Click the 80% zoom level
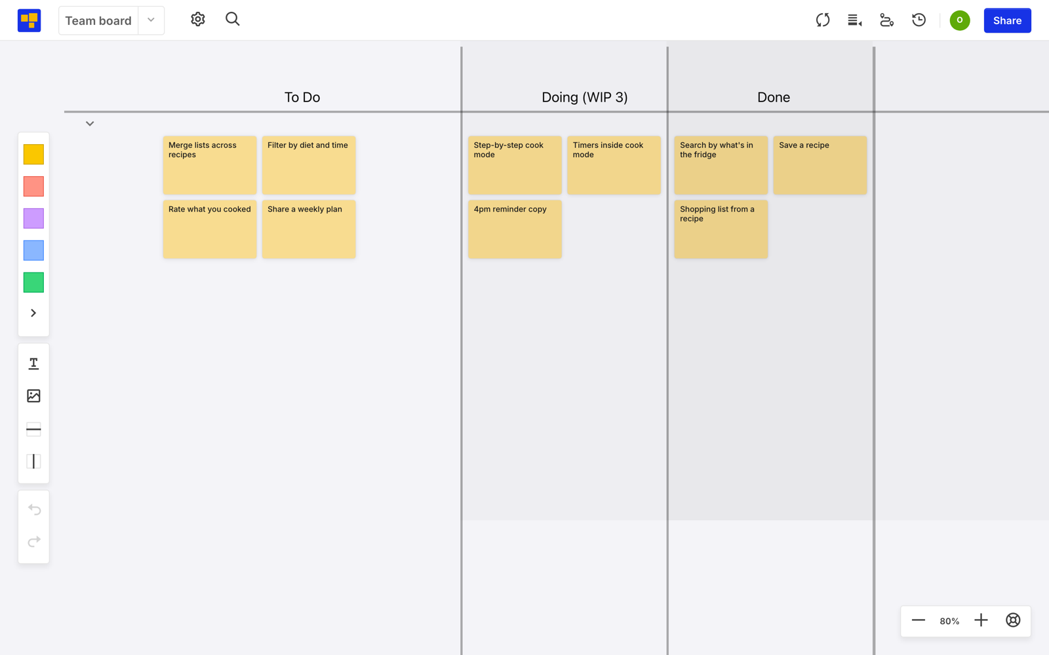The image size is (1049, 655). (949, 621)
